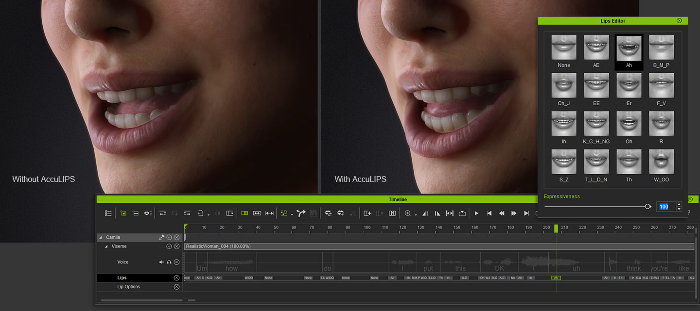Click the left-arrow lines toolbar icon
The height and width of the screenshot is (311, 700).
point(162,213)
